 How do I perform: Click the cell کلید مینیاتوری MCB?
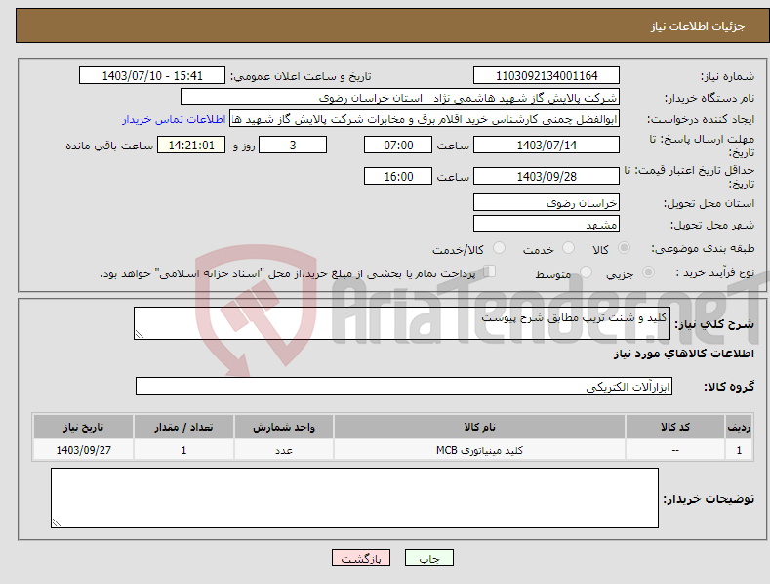(x=479, y=450)
